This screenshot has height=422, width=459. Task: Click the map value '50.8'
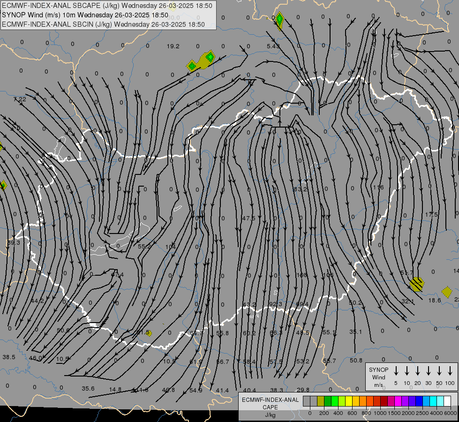356,361
